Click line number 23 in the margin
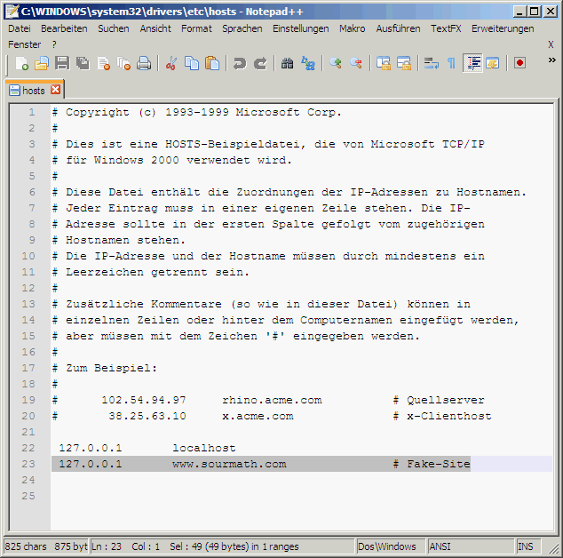The width and height of the screenshot is (563, 558). pyautogui.click(x=28, y=464)
